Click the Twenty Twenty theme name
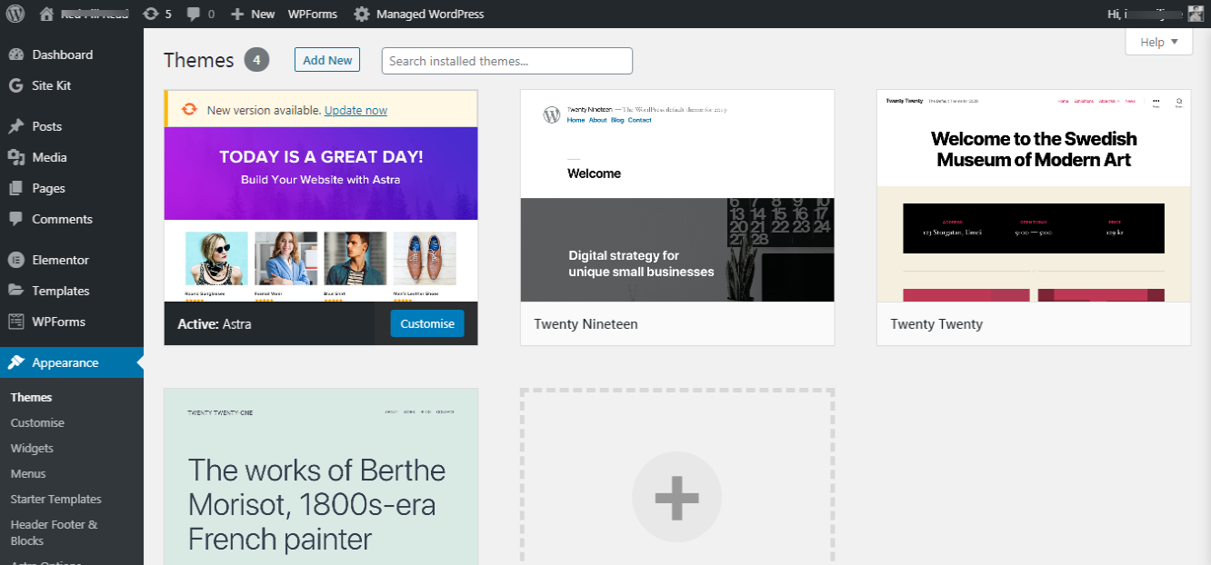The width and height of the screenshot is (1211, 565). point(936,324)
